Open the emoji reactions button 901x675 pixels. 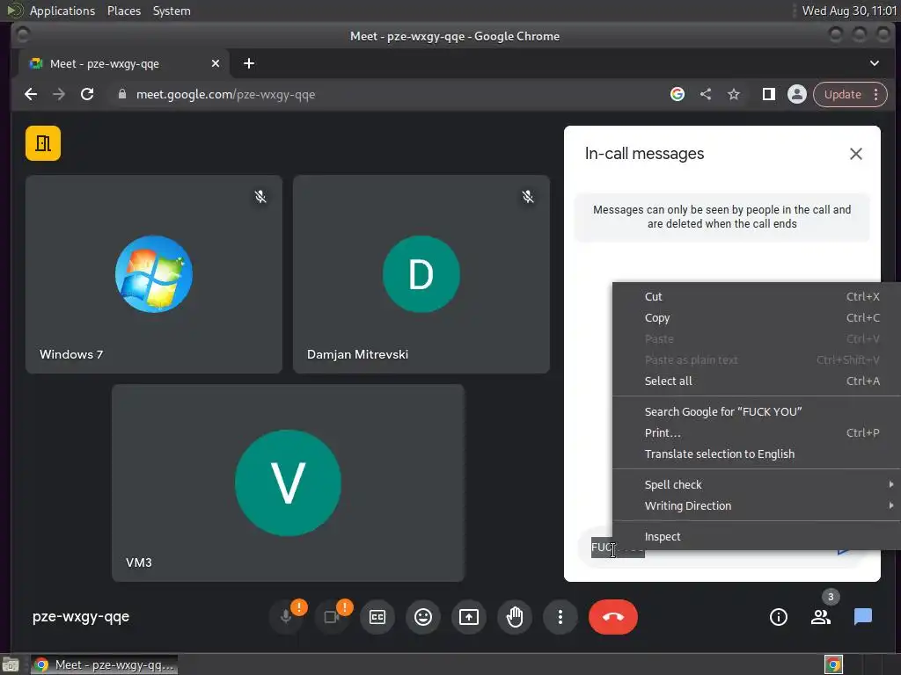point(423,617)
